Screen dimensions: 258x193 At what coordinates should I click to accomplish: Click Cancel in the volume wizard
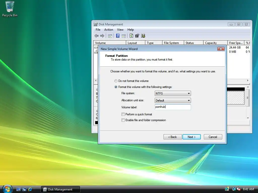(x=213, y=137)
